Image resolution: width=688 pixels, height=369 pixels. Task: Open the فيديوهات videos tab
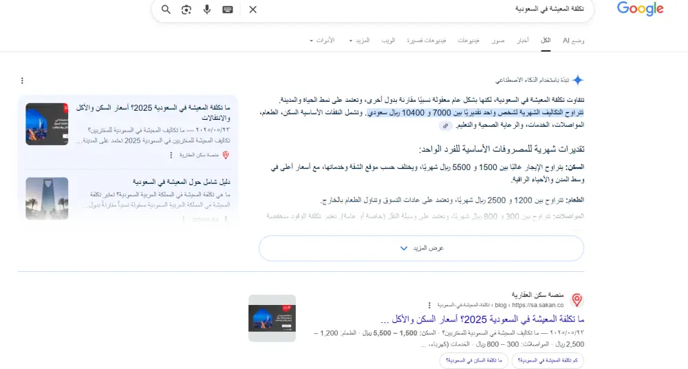point(469,41)
